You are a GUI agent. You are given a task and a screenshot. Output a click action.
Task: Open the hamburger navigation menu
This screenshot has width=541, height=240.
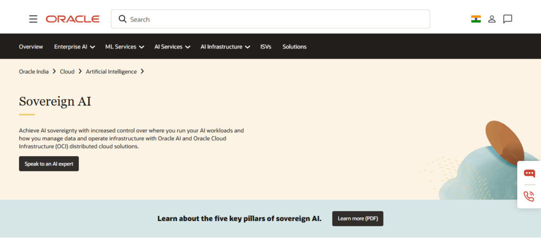tap(33, 19)
